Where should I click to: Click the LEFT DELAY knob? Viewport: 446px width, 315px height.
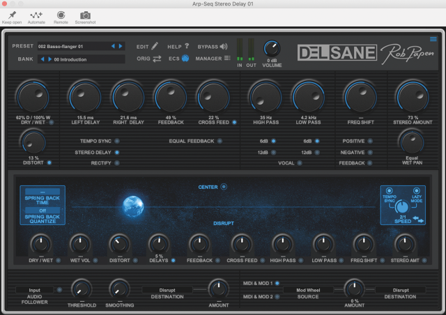pyautogui.click(x=85, y=98)
